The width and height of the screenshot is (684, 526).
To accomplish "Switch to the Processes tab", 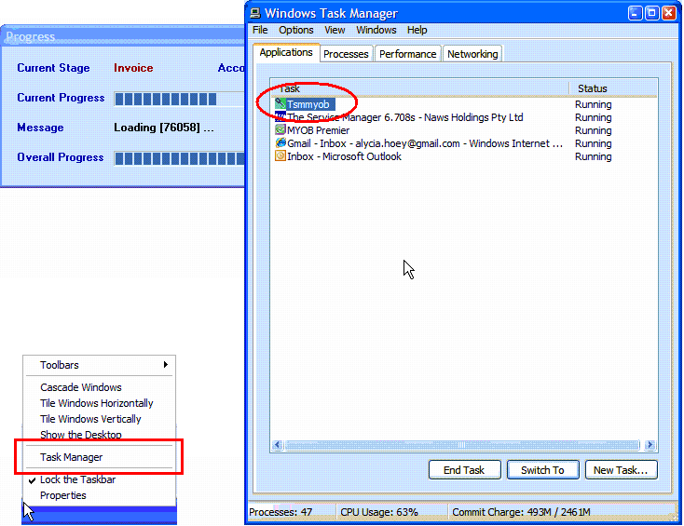I will 346,54.
